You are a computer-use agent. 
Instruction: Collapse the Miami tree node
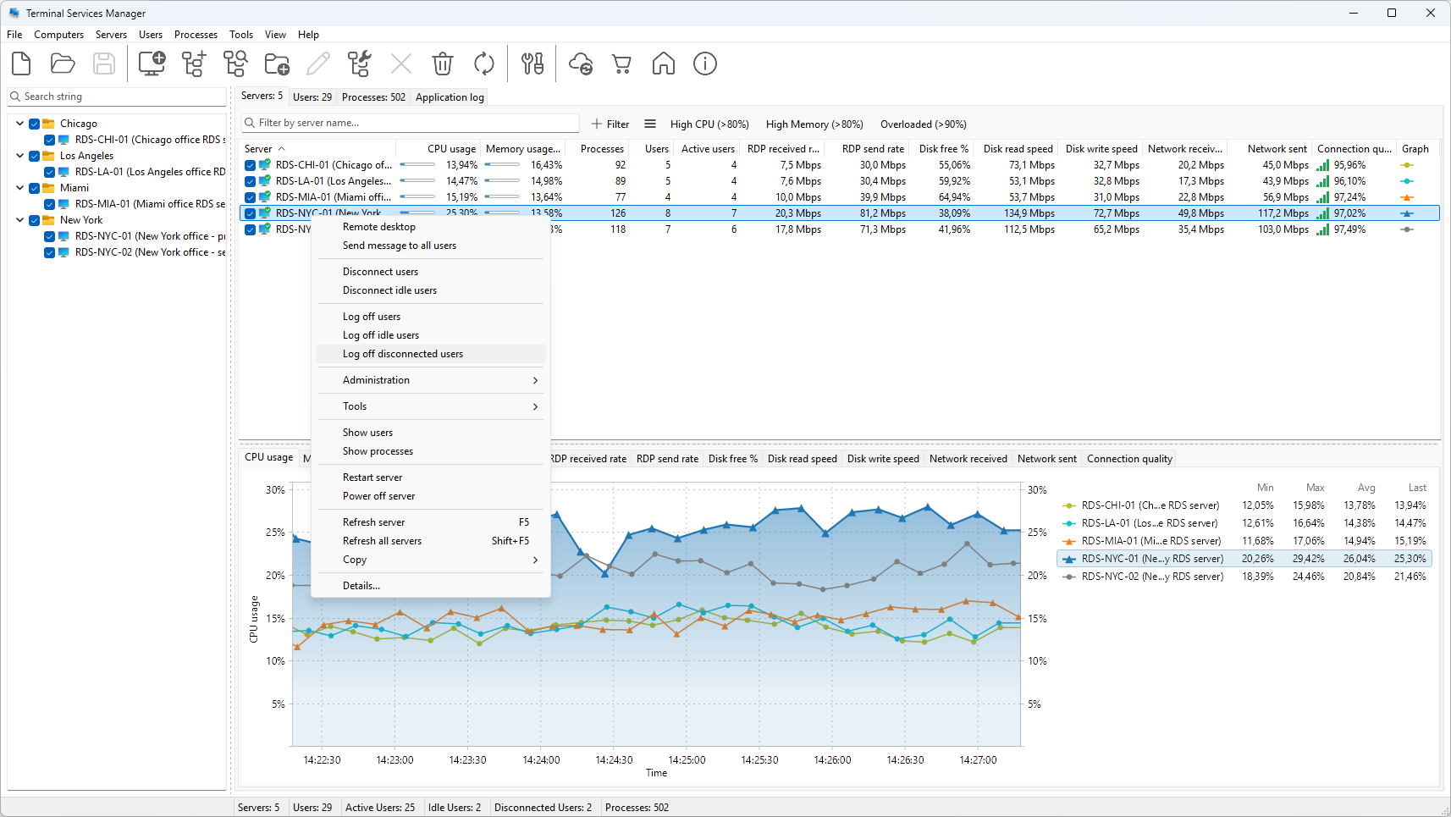pos(19,188)
